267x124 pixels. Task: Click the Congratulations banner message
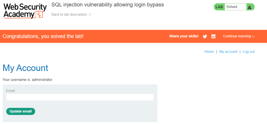coord(43,36)
